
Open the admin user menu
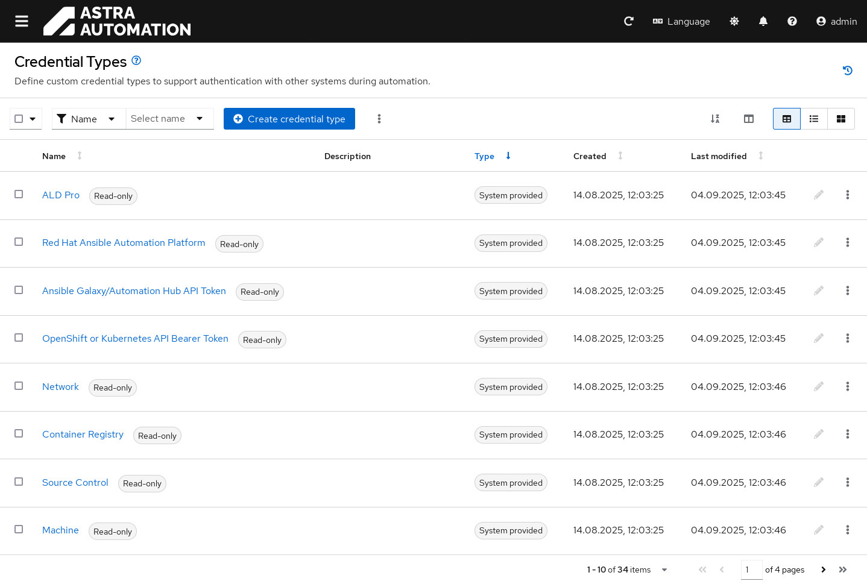836,21
